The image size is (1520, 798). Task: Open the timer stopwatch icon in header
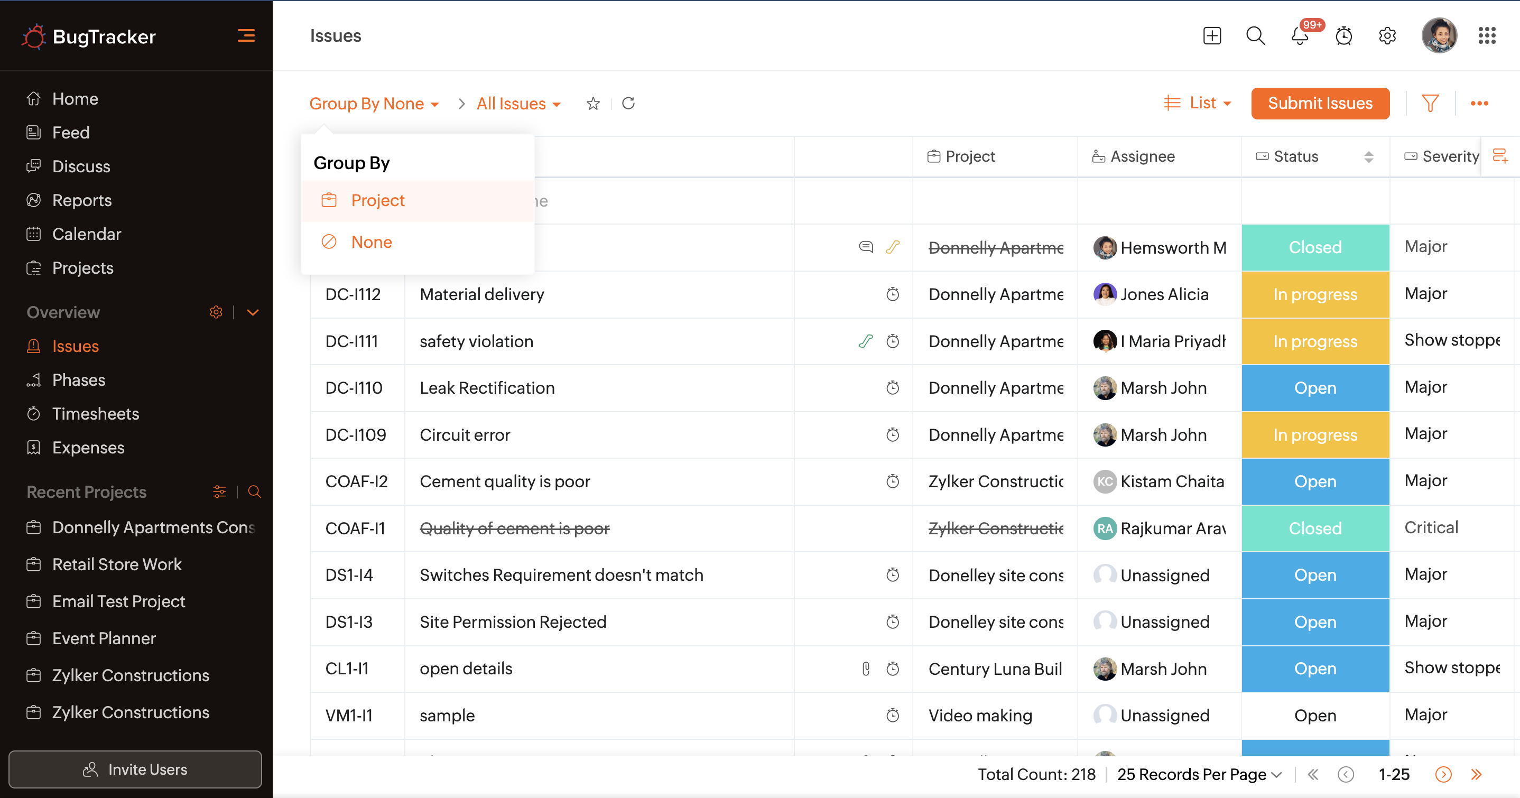(1343, 36)
